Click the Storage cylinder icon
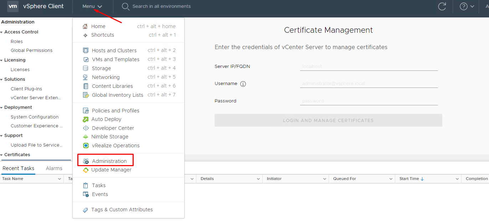The image size is (489, 222). (x=86, y=68)
